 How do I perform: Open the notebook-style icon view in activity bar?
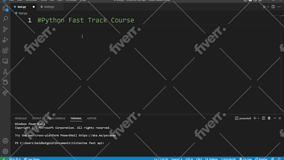5,82
